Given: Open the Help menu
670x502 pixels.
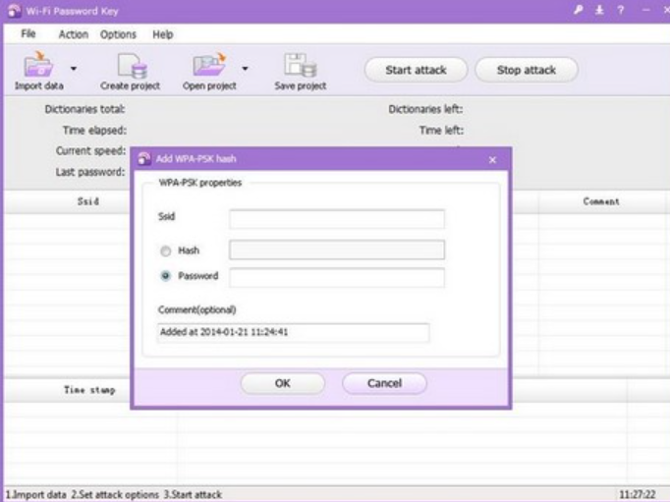Looking at the screenshot, I should click(163, 34).
